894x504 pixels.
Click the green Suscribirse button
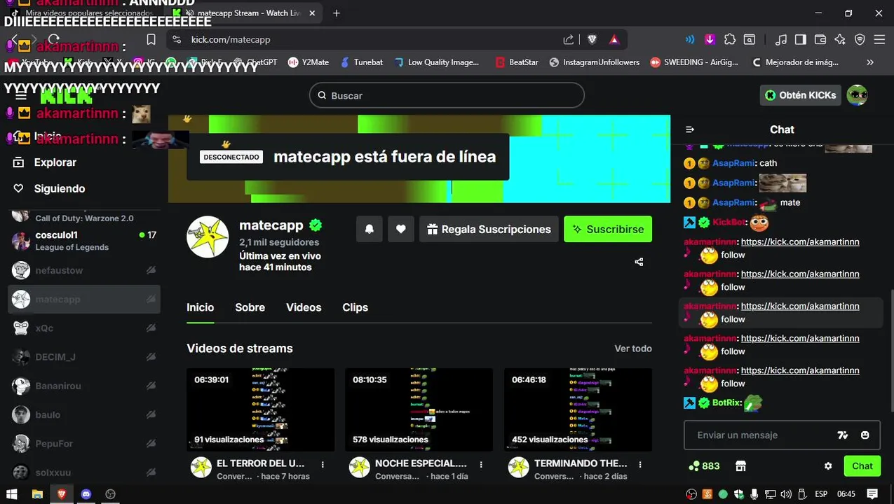coord(608,229)
